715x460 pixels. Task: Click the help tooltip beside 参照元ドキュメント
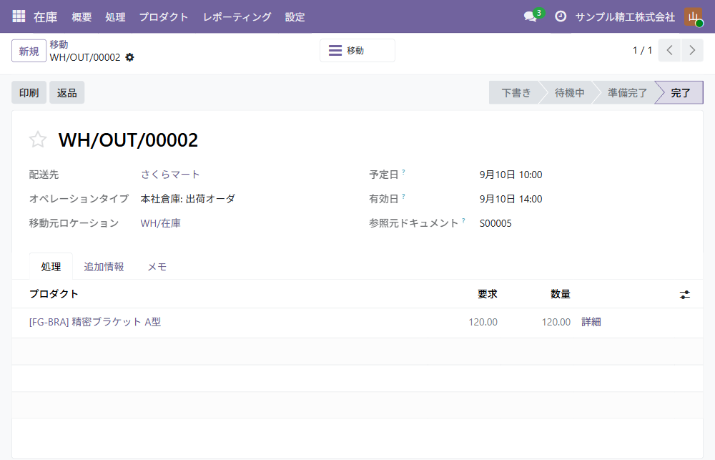point(463,220)
